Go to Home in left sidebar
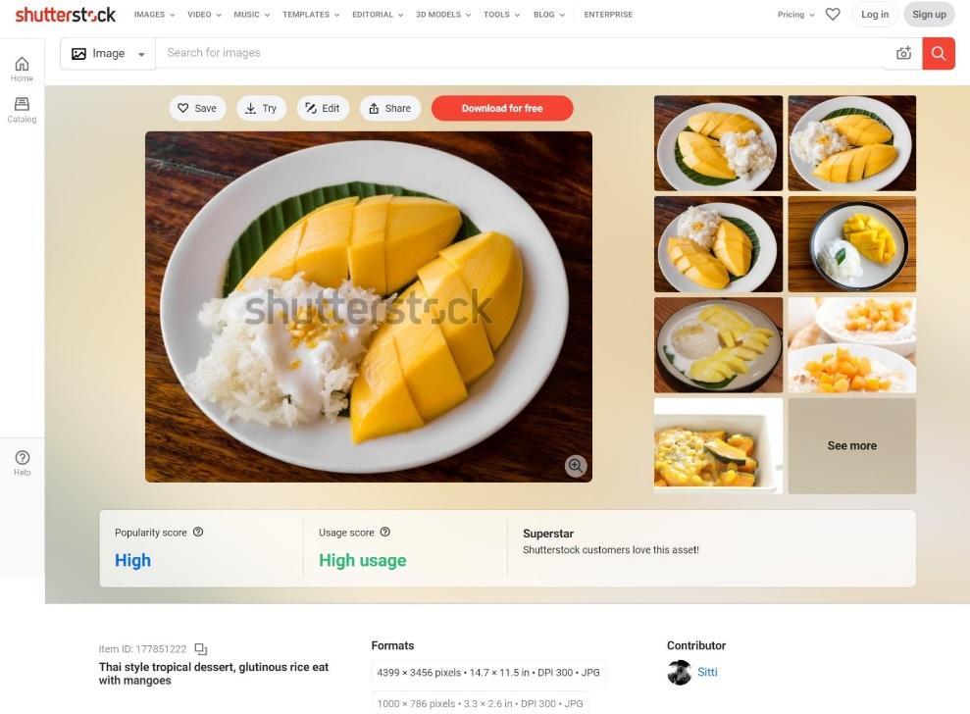 click(22, 70)
